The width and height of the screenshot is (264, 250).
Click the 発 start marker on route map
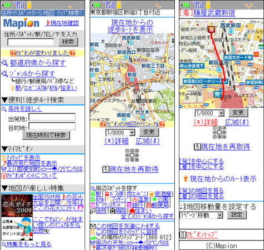coord(217,94)
